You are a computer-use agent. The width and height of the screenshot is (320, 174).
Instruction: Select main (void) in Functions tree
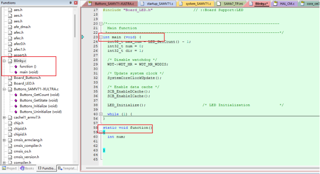click(x=29, y=72)
